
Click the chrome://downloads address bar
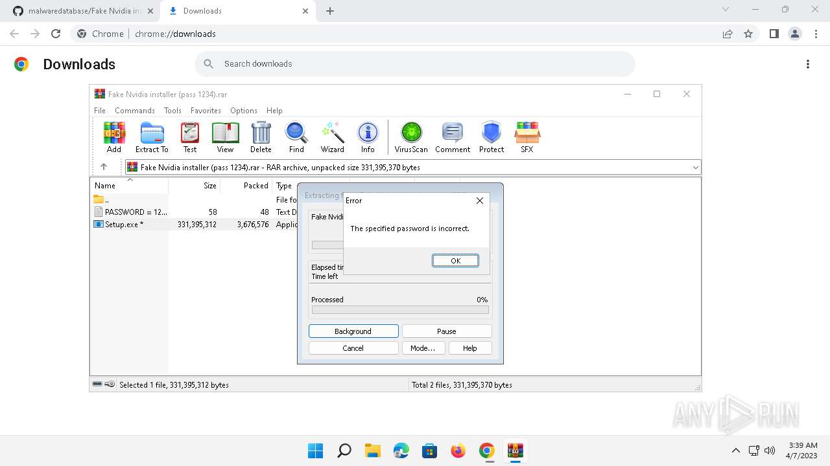(x=396, y=34)
